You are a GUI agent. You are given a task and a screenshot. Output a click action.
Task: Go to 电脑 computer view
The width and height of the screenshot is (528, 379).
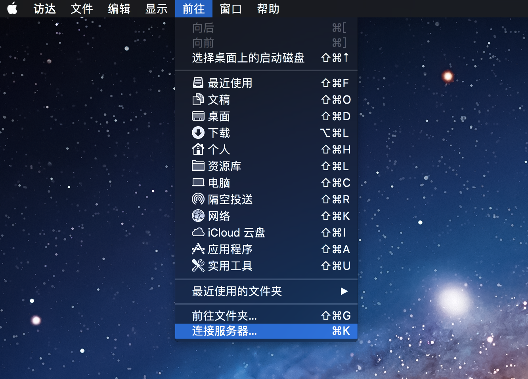point(266,182)
